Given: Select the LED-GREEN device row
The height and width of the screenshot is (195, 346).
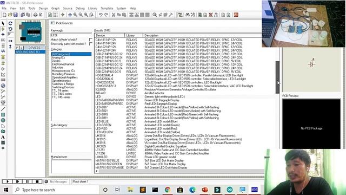Looking at the screenshot, I should point(185,125).
